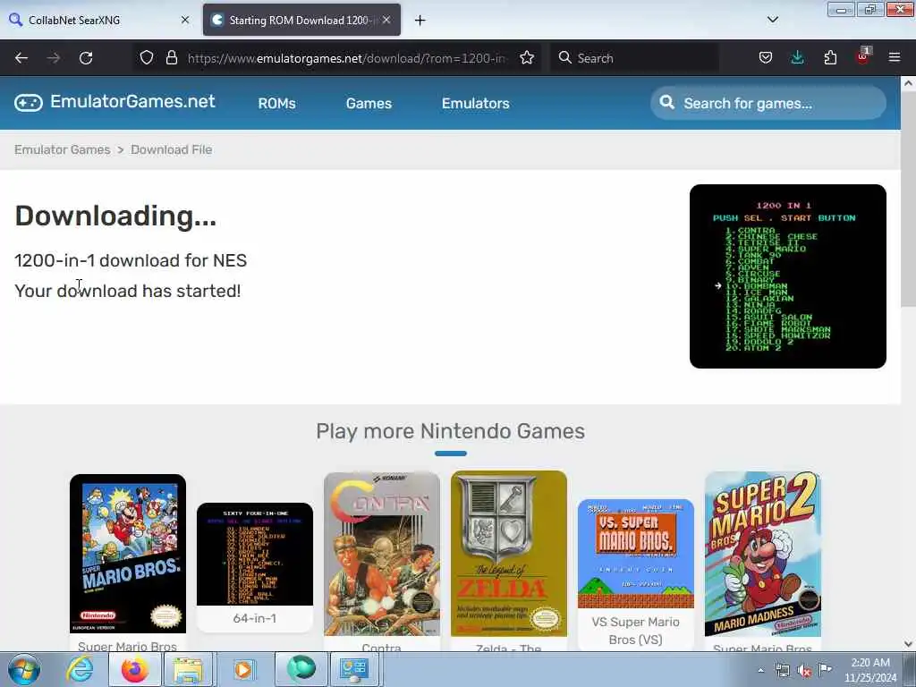Open the Super Mario Bros cover
The width and height of the screenshot is (916, 687).
(128, 553)
